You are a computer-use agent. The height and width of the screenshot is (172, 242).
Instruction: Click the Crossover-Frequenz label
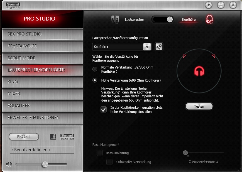click(203, 161)
